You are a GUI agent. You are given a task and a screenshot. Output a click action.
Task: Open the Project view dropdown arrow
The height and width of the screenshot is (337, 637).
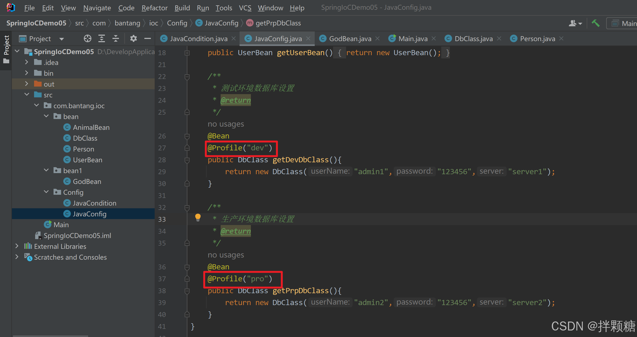(x=62, y=39)
